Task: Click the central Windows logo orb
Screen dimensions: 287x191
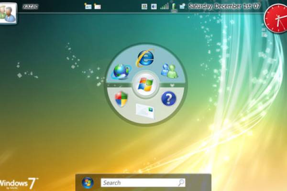Action: 145,85
